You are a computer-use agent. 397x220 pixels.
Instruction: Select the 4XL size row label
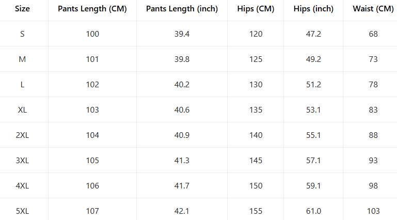coord(22,186)
